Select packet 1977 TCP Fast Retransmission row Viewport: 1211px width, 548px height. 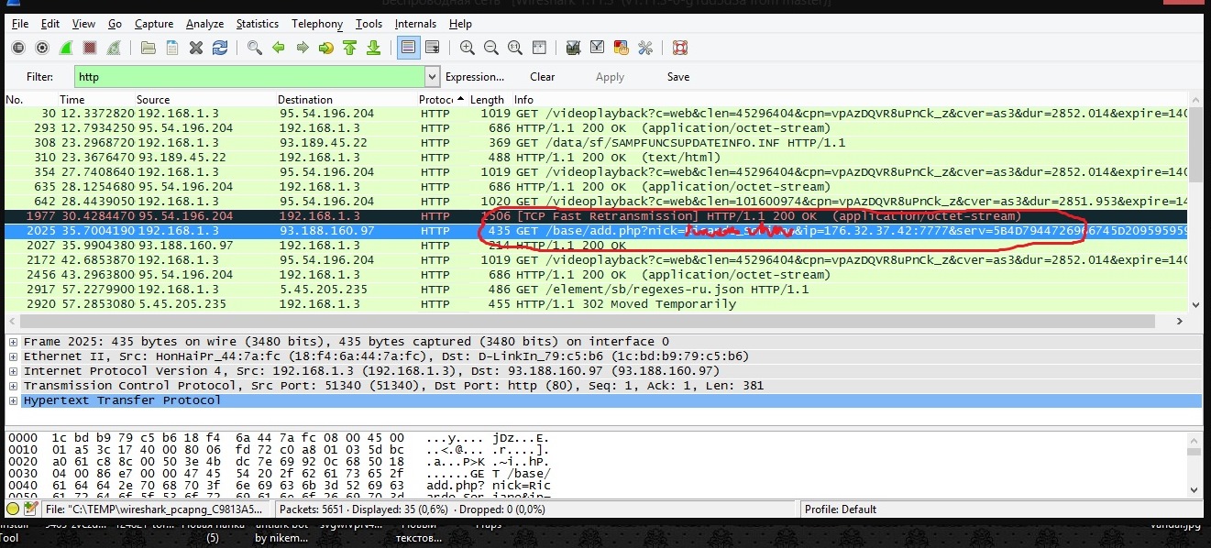click(x=596, y=216)
